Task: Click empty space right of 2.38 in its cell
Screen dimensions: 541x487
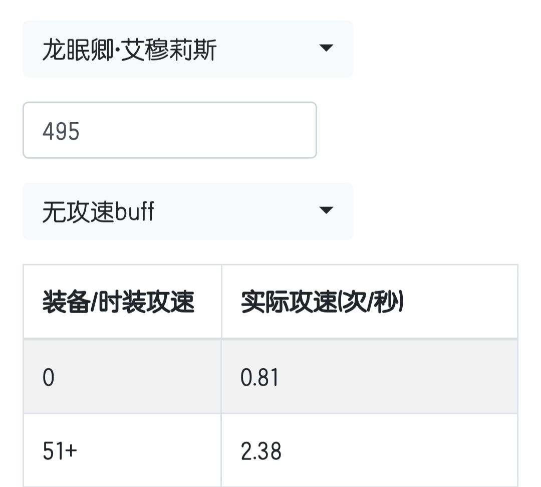Action: [401, 451]
